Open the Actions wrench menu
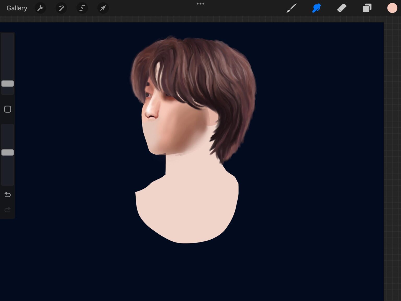This screenshot has height=301, width=401. pos(40,8)
